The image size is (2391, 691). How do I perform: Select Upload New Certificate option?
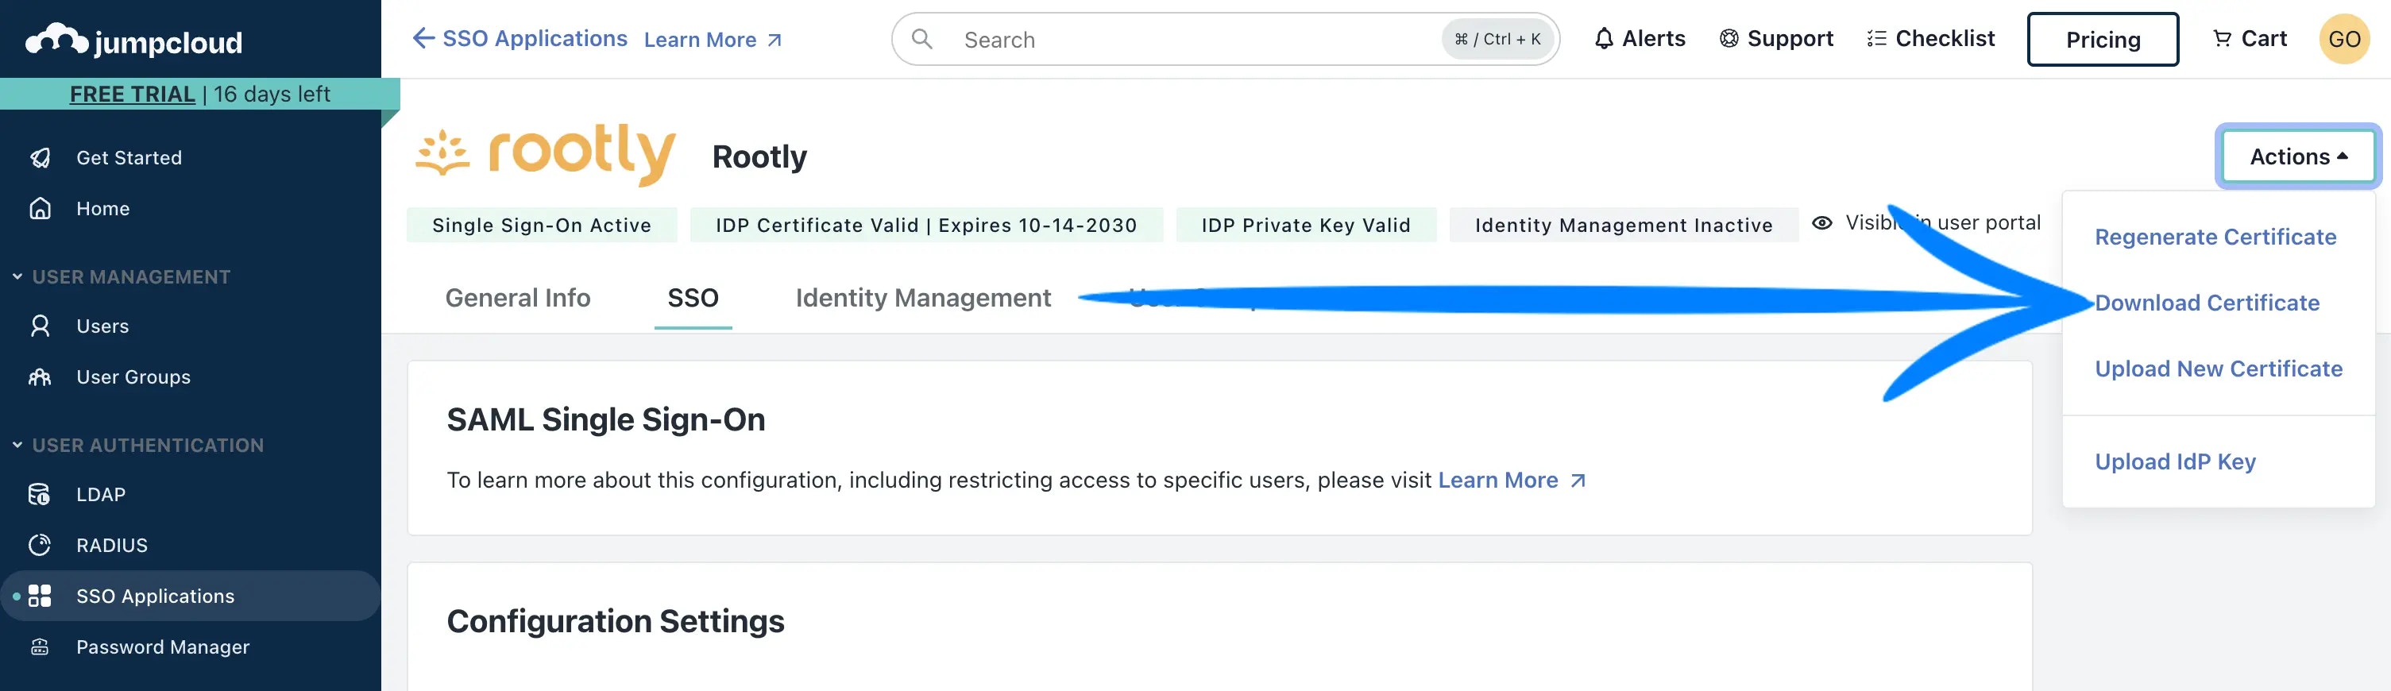(x=2219, y=369)
